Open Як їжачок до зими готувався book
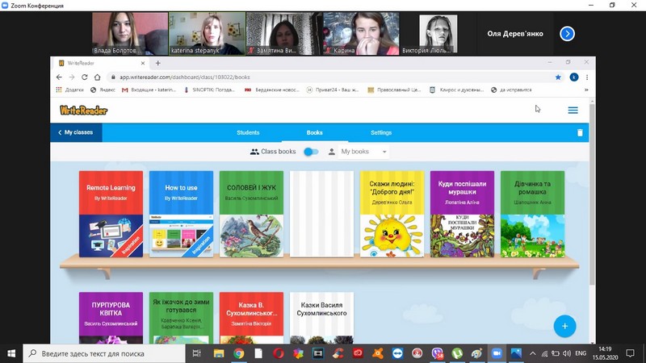 pyautogui.click(x=181, y=318)
